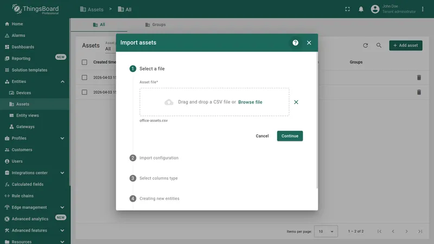This screenshot has height=244, width=434.
Task: Click the All breadcrumb
Action: pos(125,9)
